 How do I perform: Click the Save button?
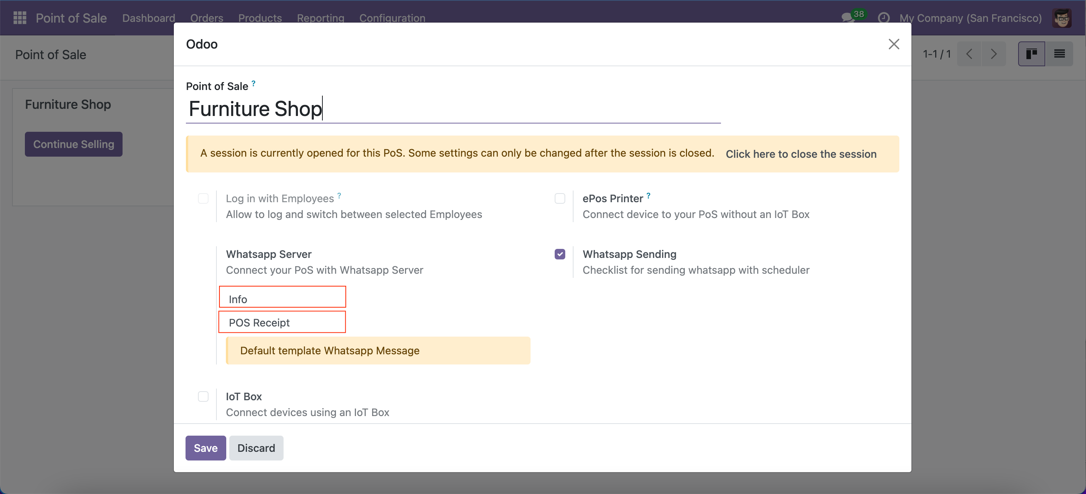206,448
